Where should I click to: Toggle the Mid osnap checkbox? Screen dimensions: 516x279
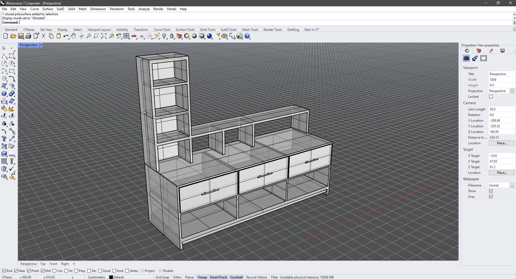coord(42,271)
